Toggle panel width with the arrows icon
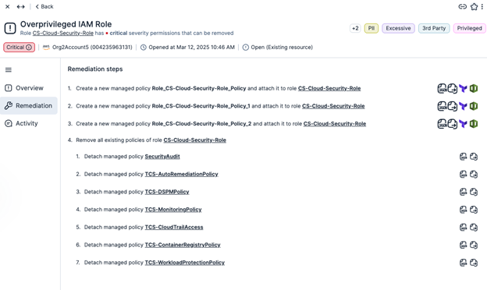The image size is (487, 290). tap(21, 6)
